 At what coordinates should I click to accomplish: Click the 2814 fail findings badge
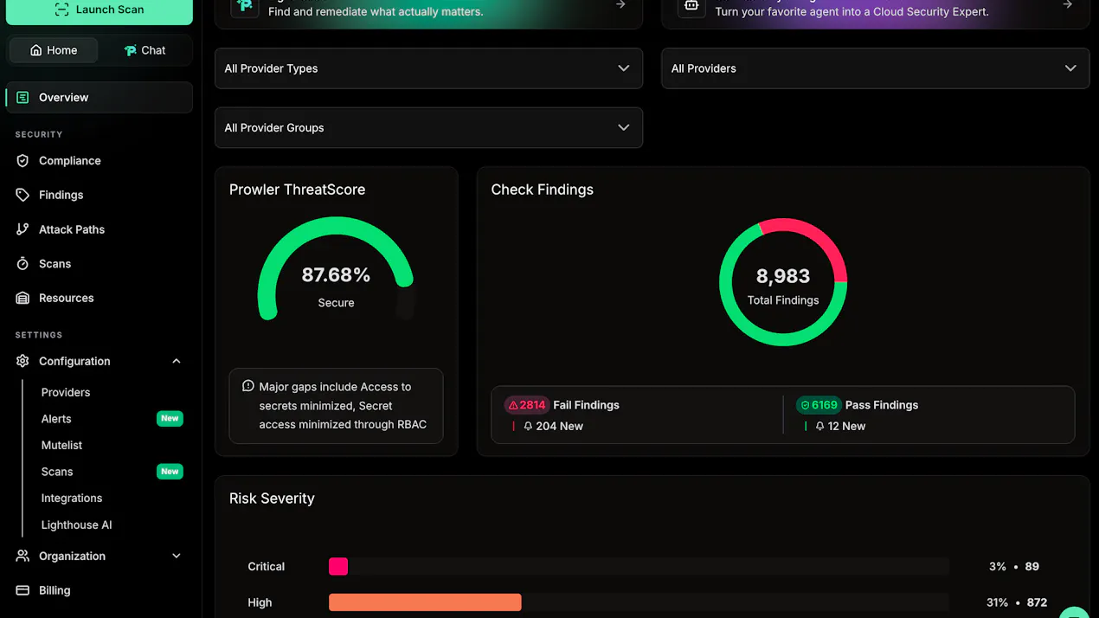[527, 405]
